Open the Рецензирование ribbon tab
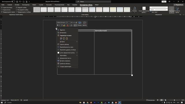The height and width of the screenshot is (104, 185). [x=59, y=5]
